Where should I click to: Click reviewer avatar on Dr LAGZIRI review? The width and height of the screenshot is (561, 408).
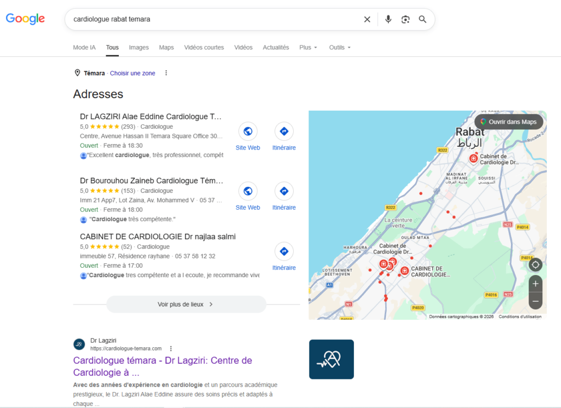(83, 156)
